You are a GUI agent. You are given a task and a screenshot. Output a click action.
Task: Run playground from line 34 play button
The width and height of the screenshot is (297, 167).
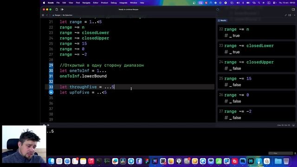click(51, 92)
